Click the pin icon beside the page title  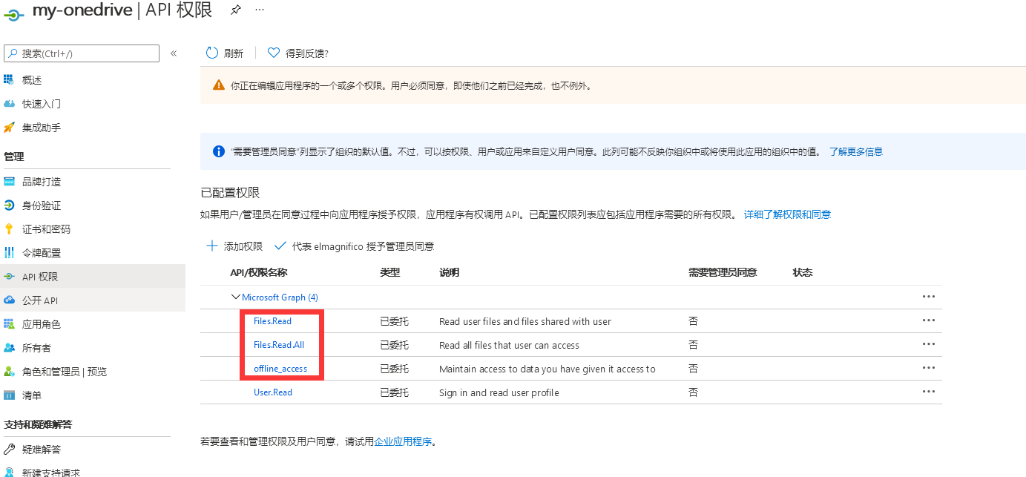[x=236, y=10]
